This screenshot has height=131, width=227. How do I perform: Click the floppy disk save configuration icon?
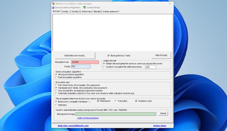click(x=53, y=7)
